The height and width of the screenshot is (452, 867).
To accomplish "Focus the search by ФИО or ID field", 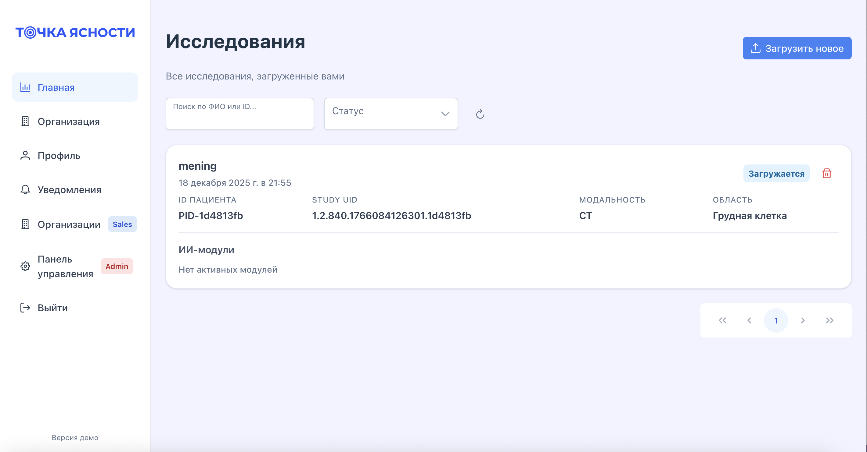I will [x=240, y=114].
